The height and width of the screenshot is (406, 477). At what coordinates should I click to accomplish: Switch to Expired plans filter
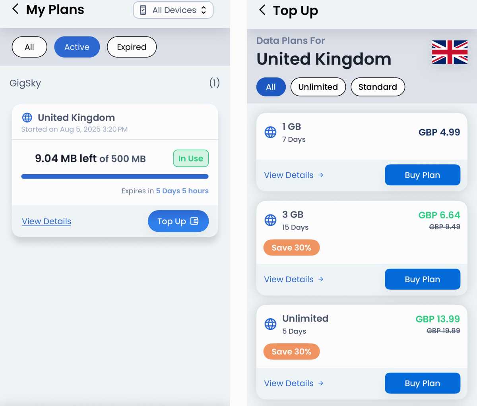click(132, 47)
